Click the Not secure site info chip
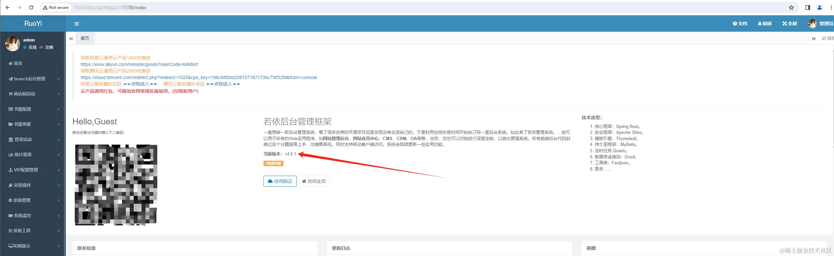The width and height of the screenshot is (834, 256). pos(56,8)
